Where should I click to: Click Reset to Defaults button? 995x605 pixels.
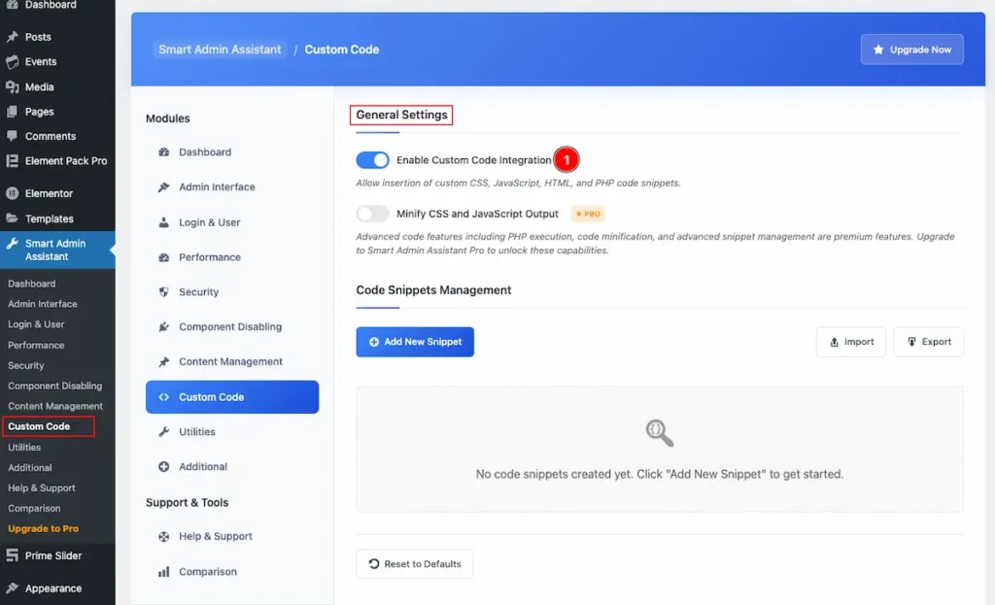pos(414,564)
